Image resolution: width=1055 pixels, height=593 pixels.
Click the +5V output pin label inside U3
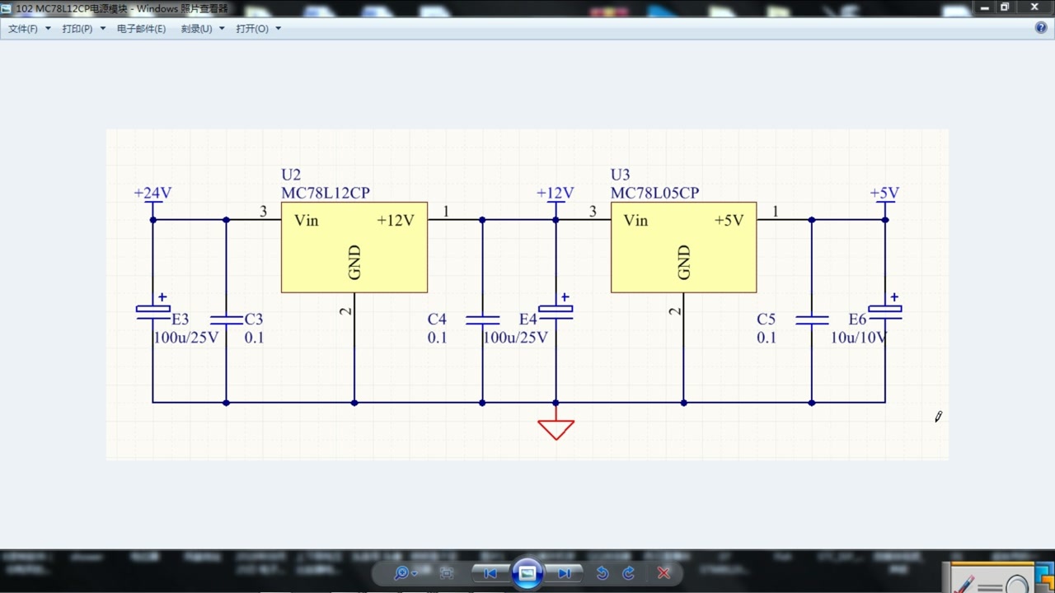point(729,221)
